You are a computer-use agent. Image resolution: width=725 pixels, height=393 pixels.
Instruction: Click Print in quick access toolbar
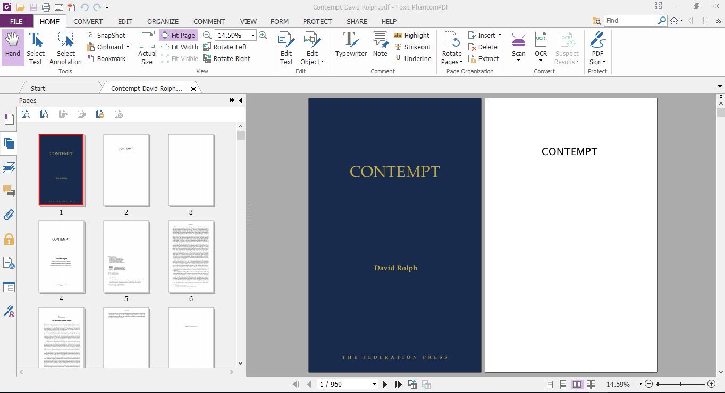pos(46,7)
